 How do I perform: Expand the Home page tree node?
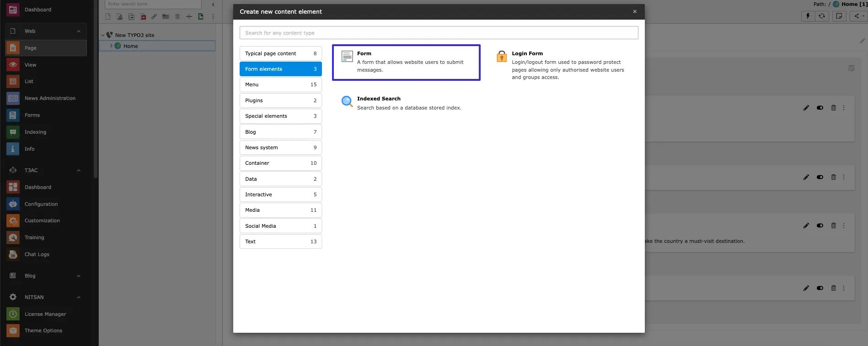tap(111, 46)
